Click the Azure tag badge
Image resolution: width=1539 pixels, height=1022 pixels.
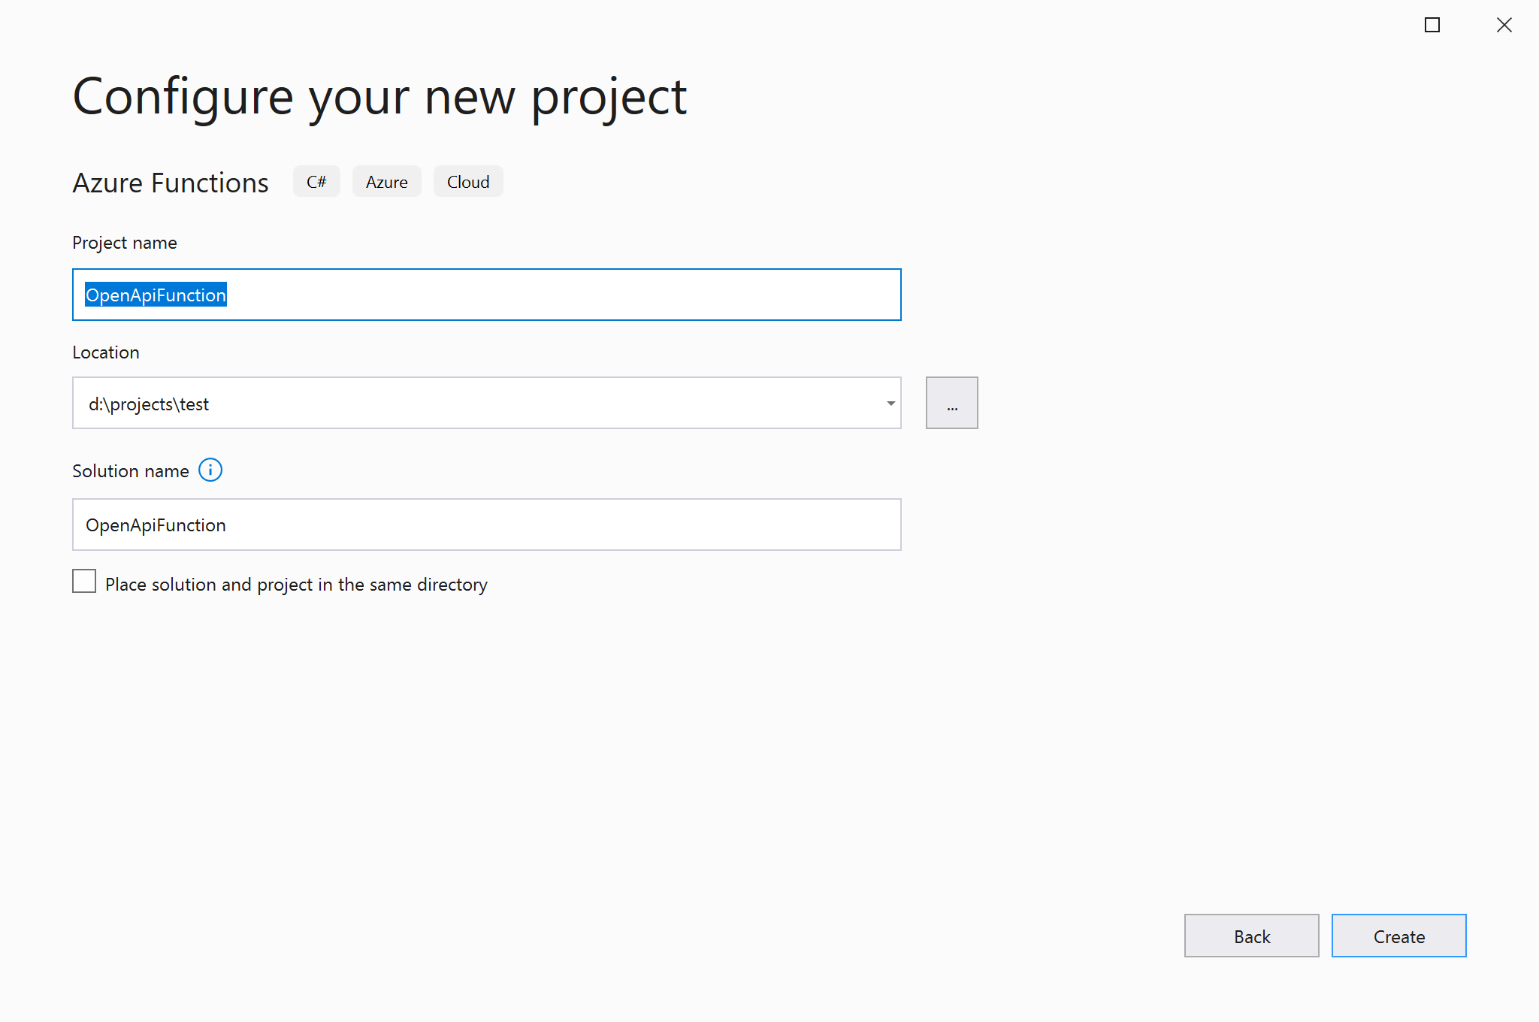pos(386,182)
